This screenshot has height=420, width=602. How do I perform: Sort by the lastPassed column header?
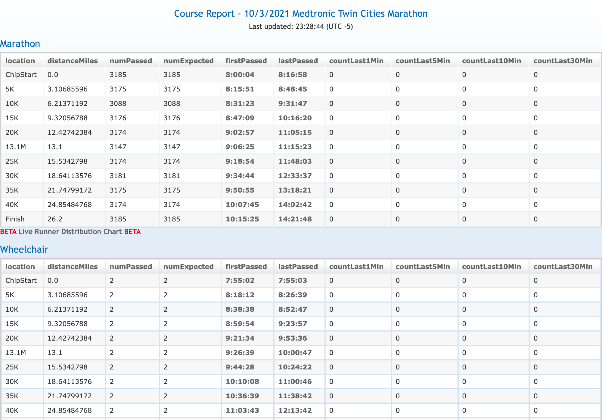pos(299,60)
